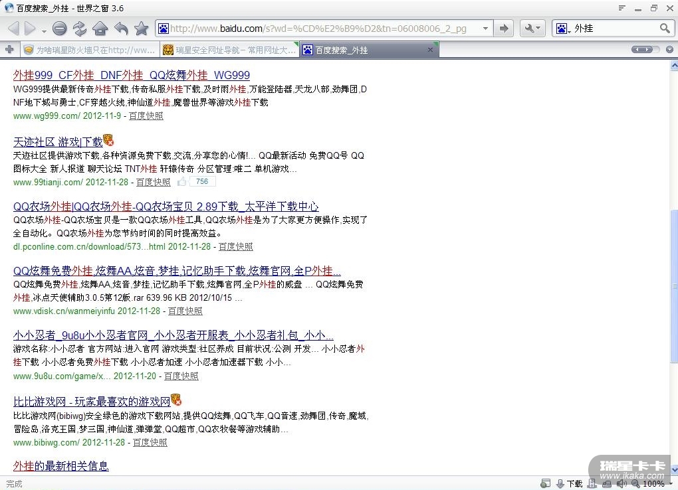Click the scrollbar up arrow

(x=674, y=65)
